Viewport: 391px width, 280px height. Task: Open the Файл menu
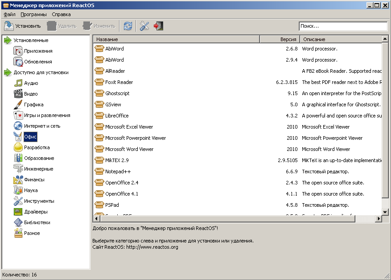click(x=9, y=14)
